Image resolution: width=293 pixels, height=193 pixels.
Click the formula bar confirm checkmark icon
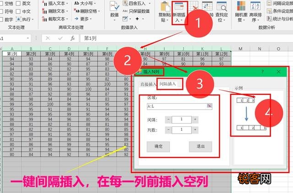pyautogui.click(x=60, y=38)
